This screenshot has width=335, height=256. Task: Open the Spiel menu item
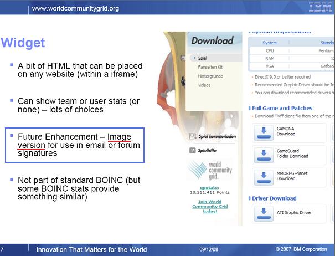pos(202,58)
